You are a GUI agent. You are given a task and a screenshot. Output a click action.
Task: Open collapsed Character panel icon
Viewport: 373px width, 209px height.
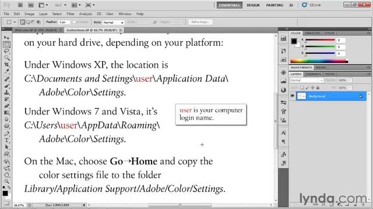pyautogui.click(x=283, y=133)
